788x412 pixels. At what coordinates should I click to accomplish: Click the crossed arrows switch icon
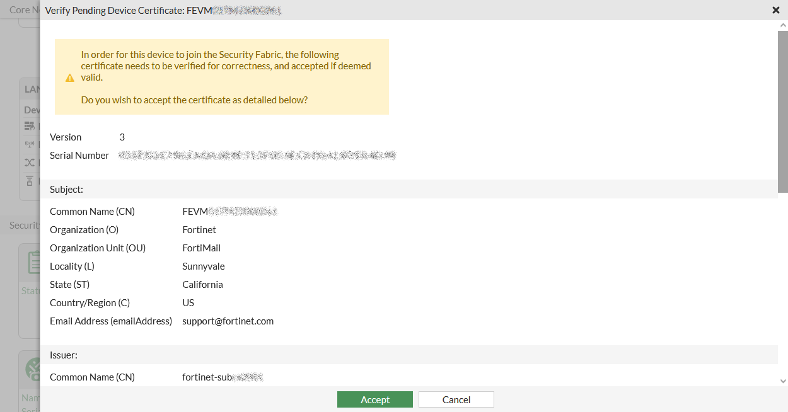[29, 163]
